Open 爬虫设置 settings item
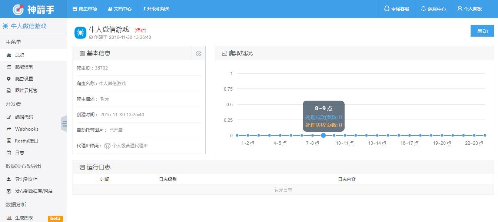This screenshot has width=498, height=222. pos(24,79)
